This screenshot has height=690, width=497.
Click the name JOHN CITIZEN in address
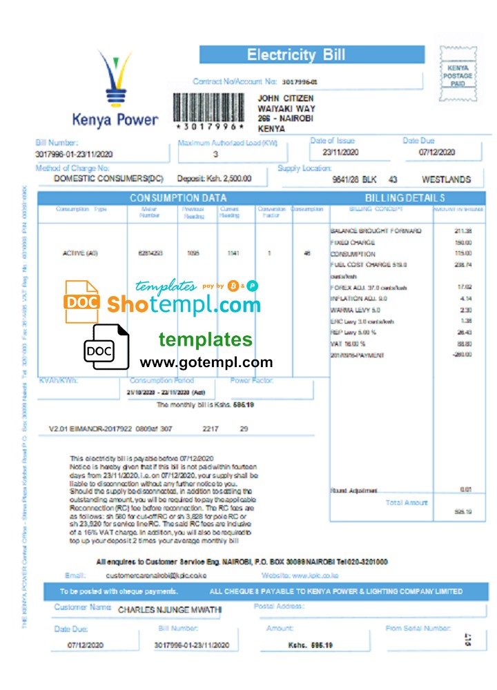pos(286,98)
